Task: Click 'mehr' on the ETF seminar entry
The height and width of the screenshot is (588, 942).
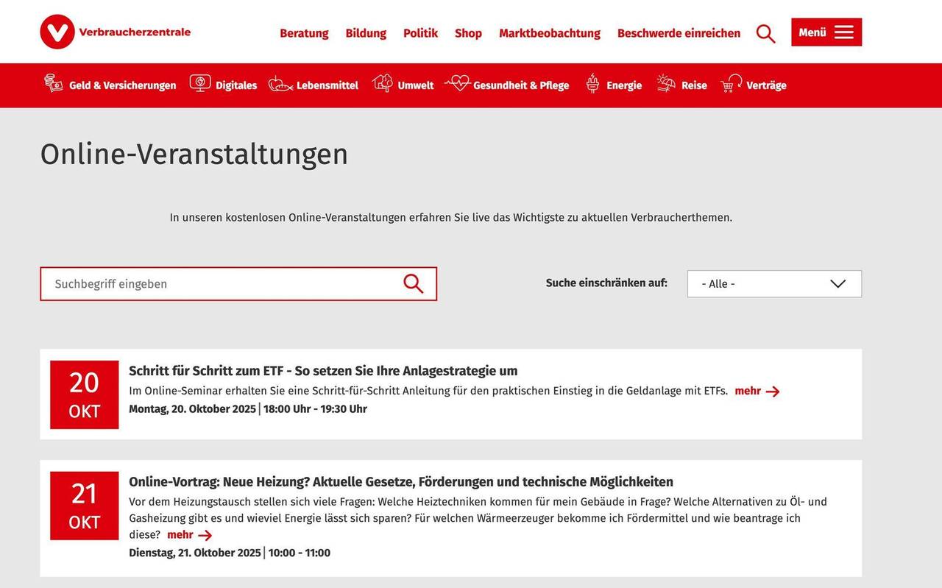Action: coord(748,391)
